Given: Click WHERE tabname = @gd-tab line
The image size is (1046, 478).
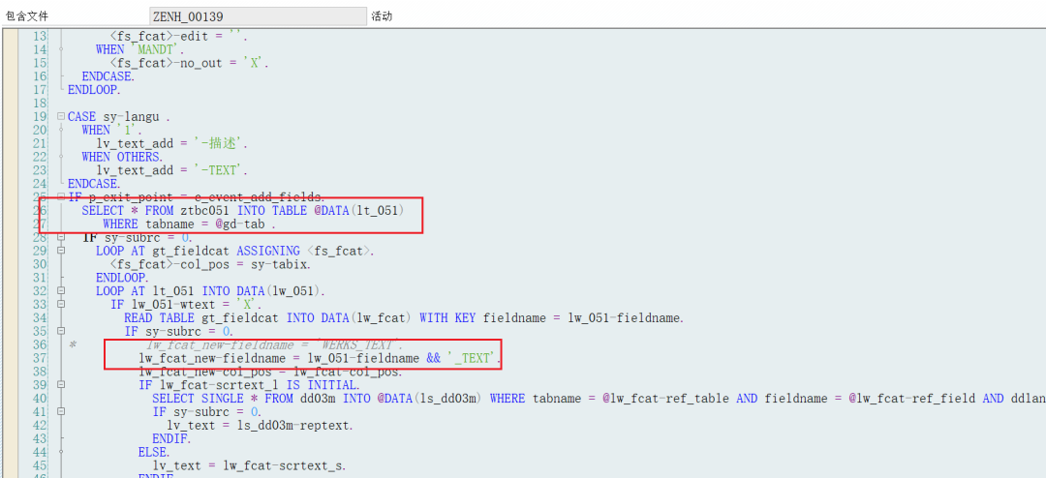Looking at the screenshot, I should click(189, 224).
